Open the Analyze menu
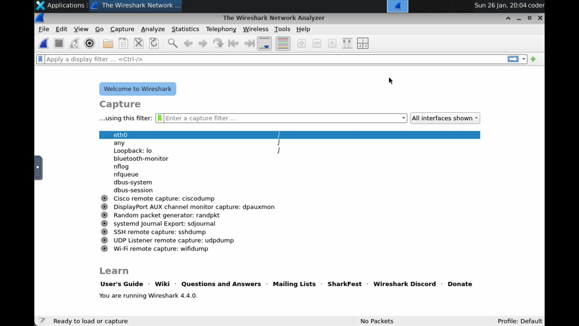Image resolution: width=579 pixels, height=326 pixels. (x=153, y=29)
